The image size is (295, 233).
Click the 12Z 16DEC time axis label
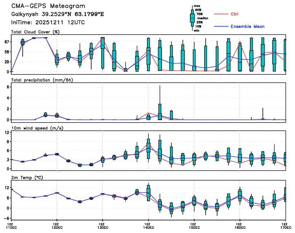click(x=241, y=226)
